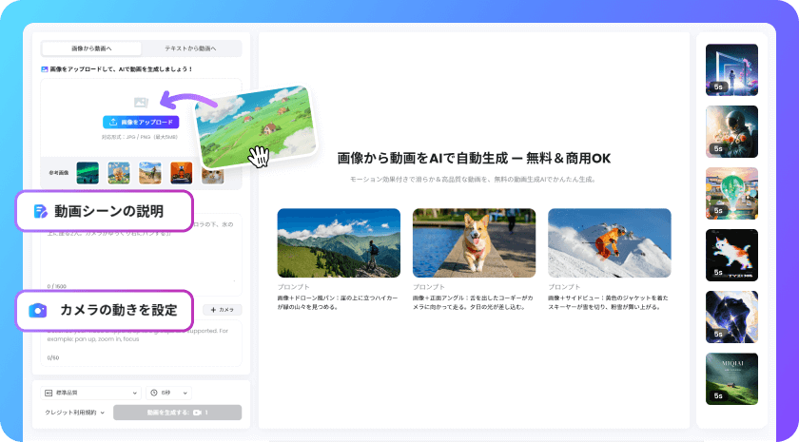Select the mountain biker reference image
Viewport: 799px width, 442px height.
tap(150, 173)
